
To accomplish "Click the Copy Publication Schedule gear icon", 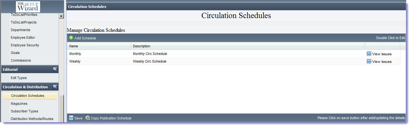I will pos(87,118).
